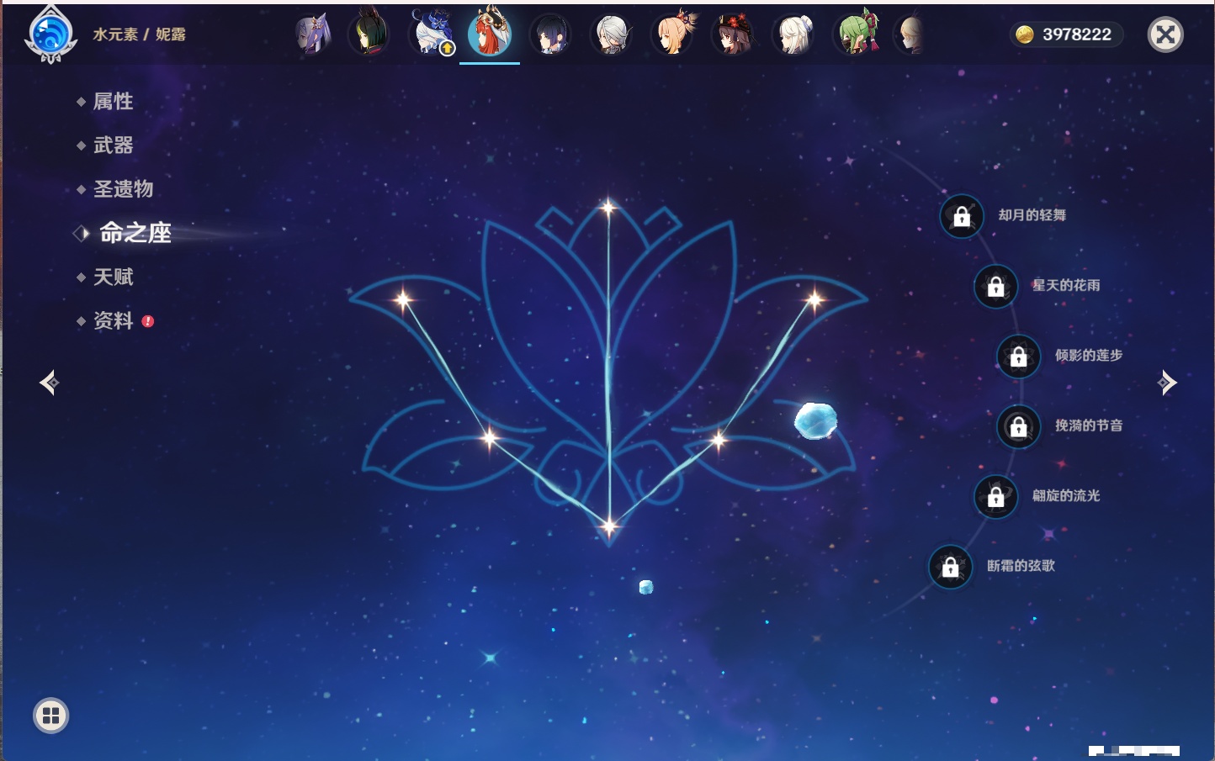Open the locked 倾影的莲步 constellation node

(1019, 356)
